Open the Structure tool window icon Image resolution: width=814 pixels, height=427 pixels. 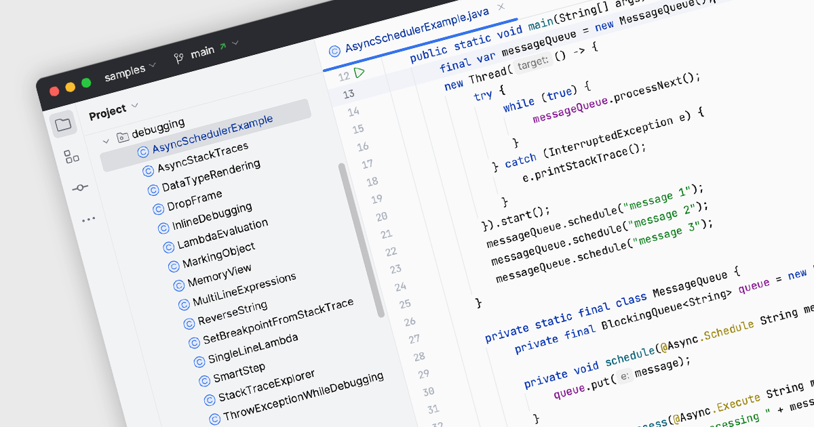71,157
